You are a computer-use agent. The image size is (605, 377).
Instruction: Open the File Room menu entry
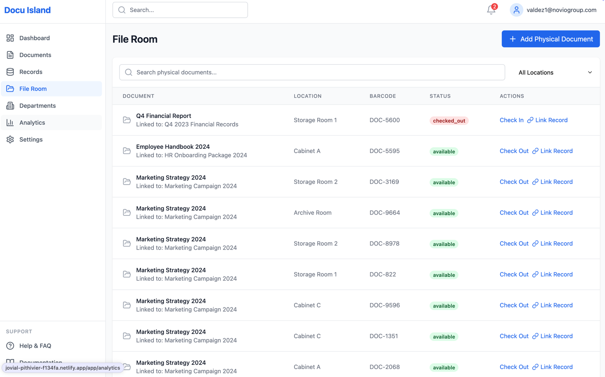pos(33,88)
